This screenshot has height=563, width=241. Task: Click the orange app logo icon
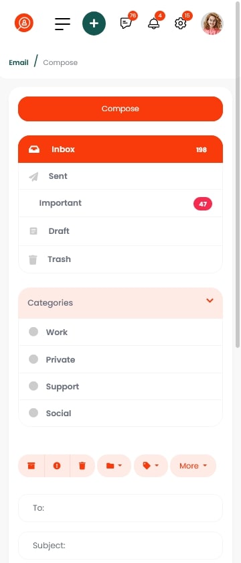click(x=24, y=23)
